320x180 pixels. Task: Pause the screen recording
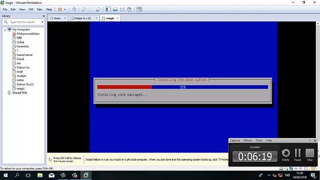tap(297, 154)
